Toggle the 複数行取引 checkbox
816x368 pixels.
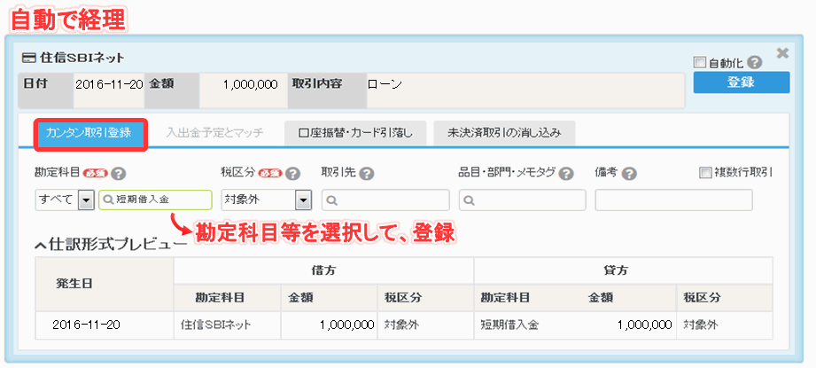coord(705,173)
